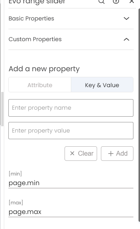
Task: Focus the Enter property name field
Action: click(71, 108)
